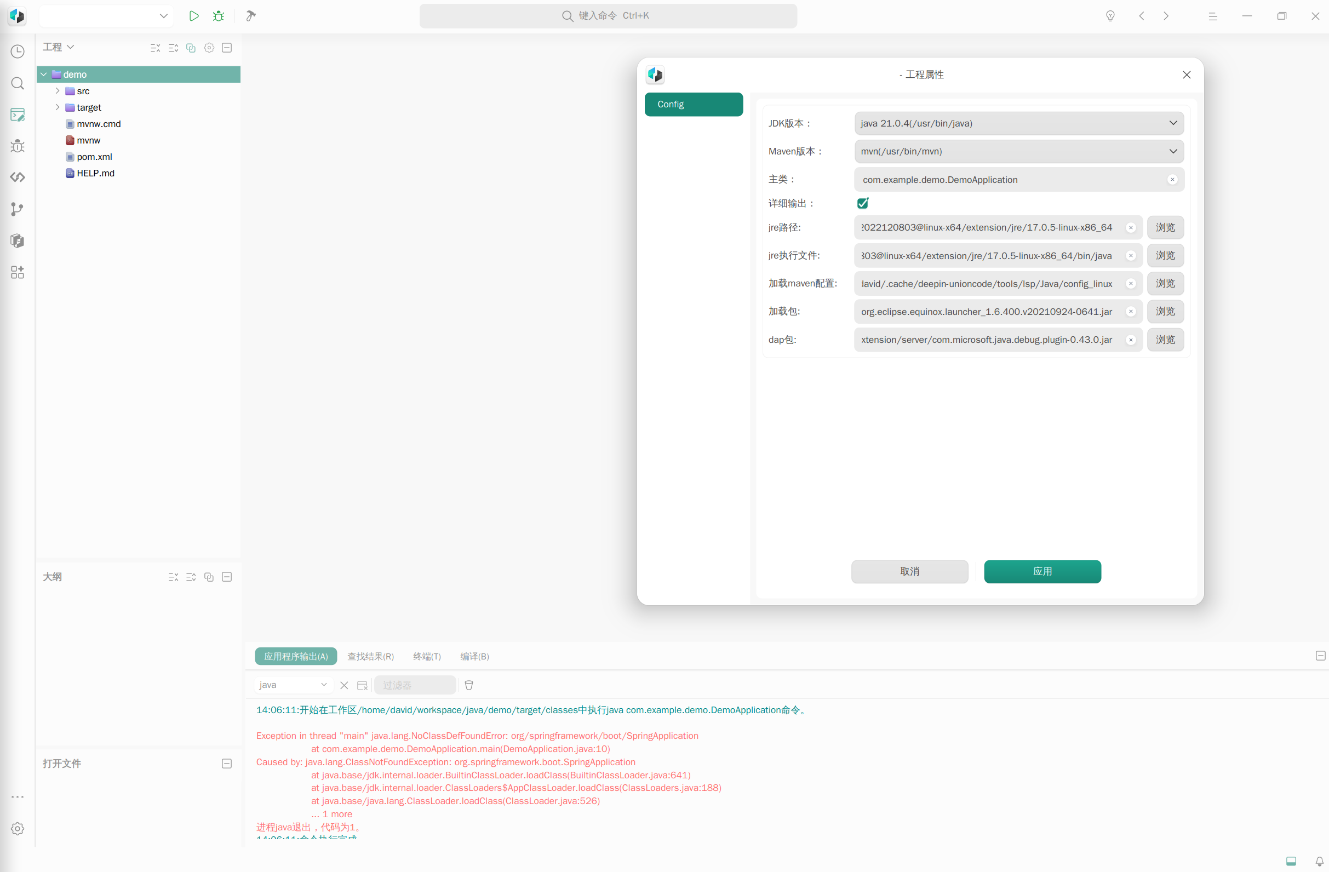Click the 取消 button

(909, 572)
